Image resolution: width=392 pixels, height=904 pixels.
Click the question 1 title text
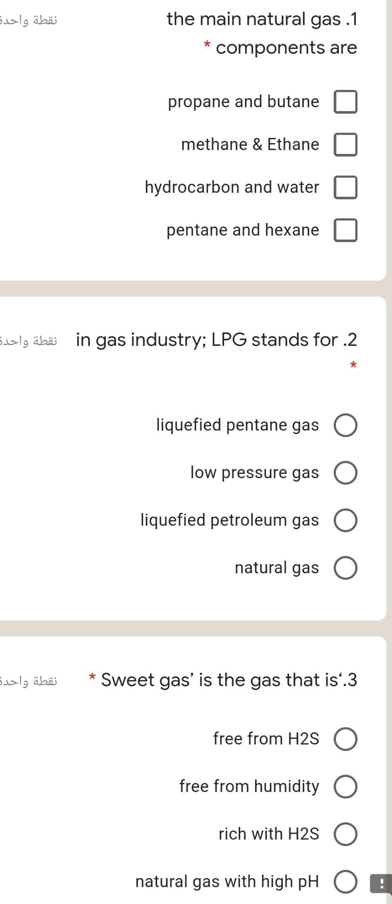[x=262, y=19]
